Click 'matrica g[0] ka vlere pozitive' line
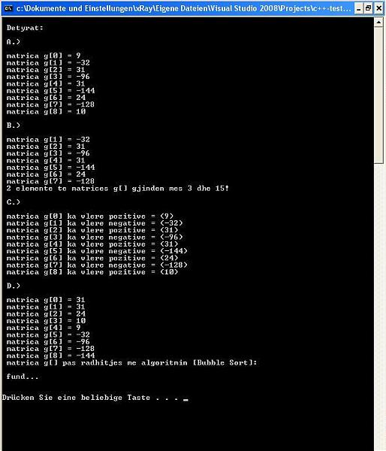The image size is (386, 451). (x=90, y=216)
